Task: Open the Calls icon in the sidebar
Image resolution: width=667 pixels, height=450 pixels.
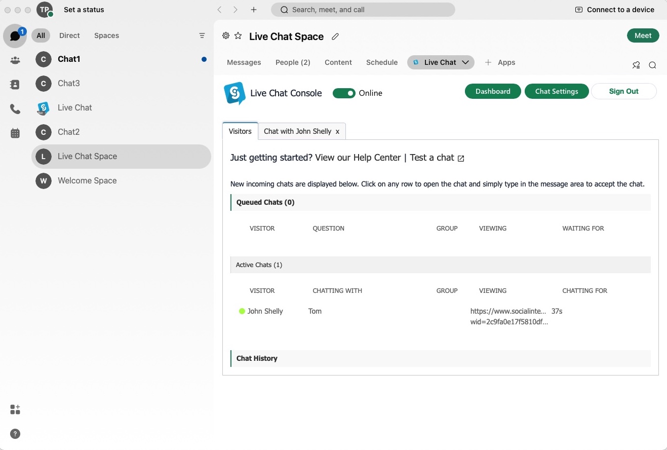Action: [x=15, y=109]
